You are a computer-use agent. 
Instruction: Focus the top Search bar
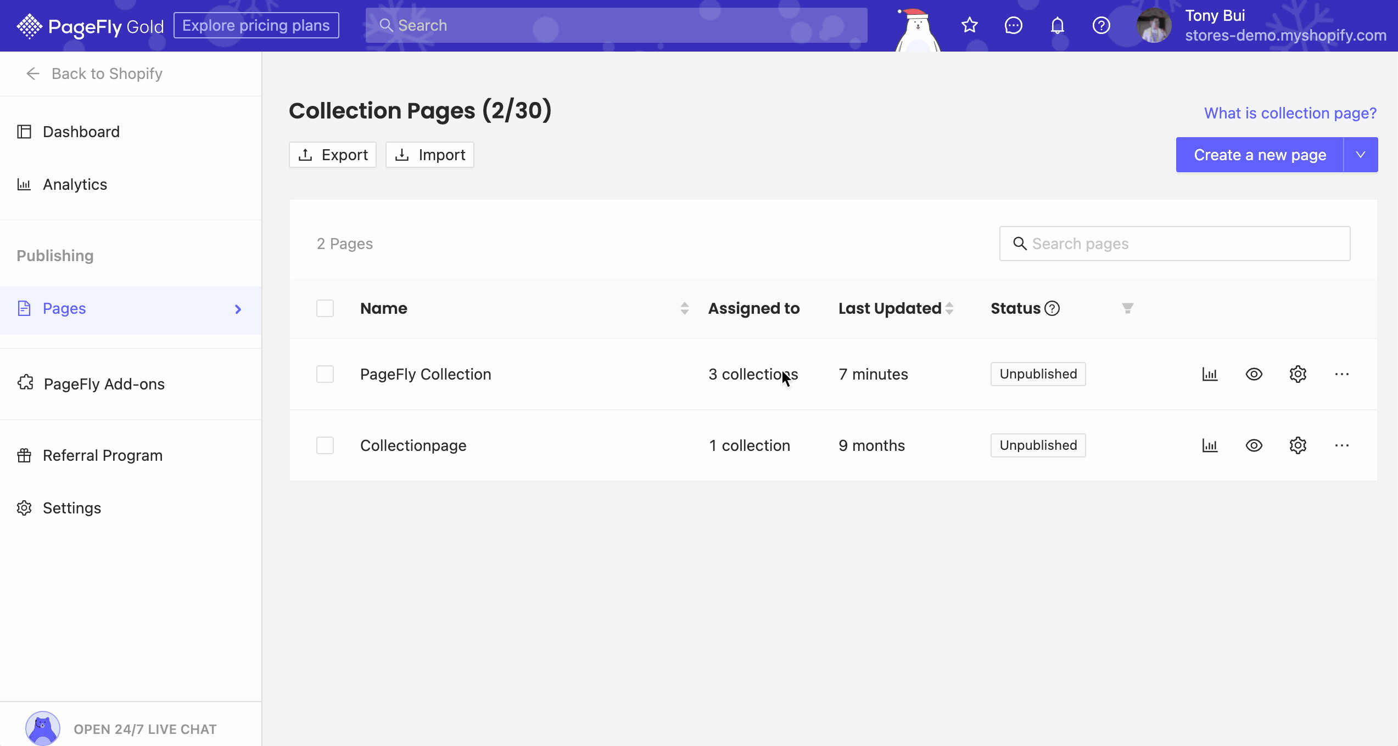coord(617,25)
